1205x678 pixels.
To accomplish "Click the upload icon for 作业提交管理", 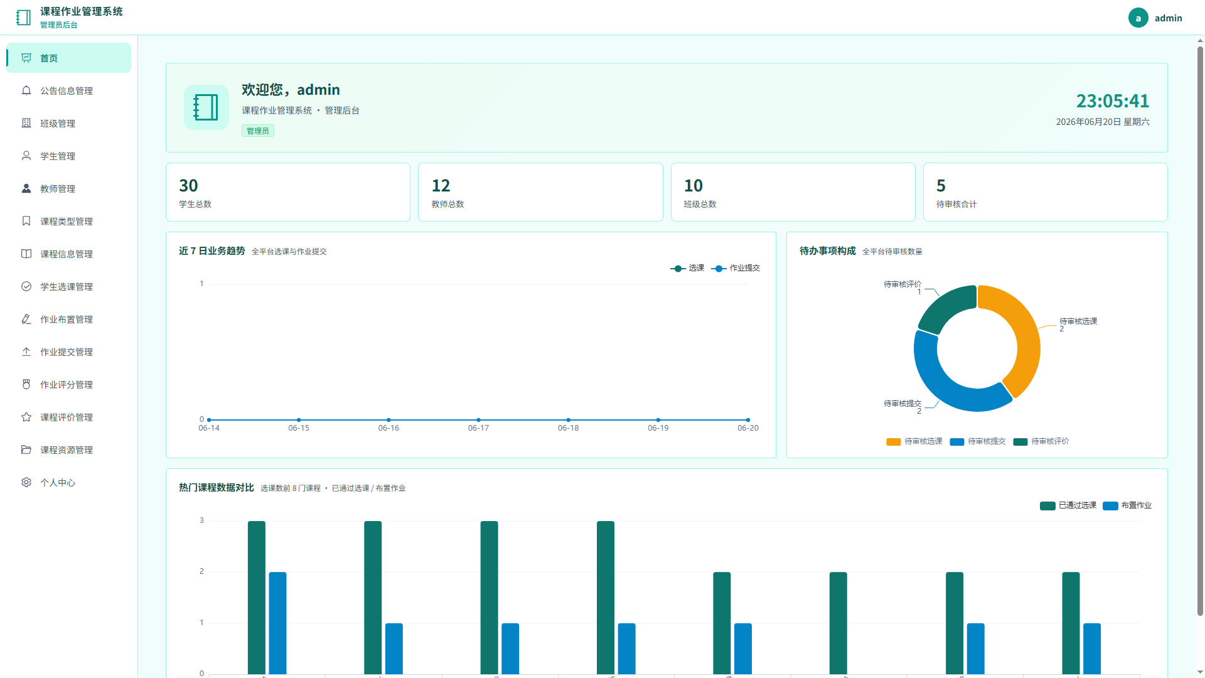I will (26, 352).
